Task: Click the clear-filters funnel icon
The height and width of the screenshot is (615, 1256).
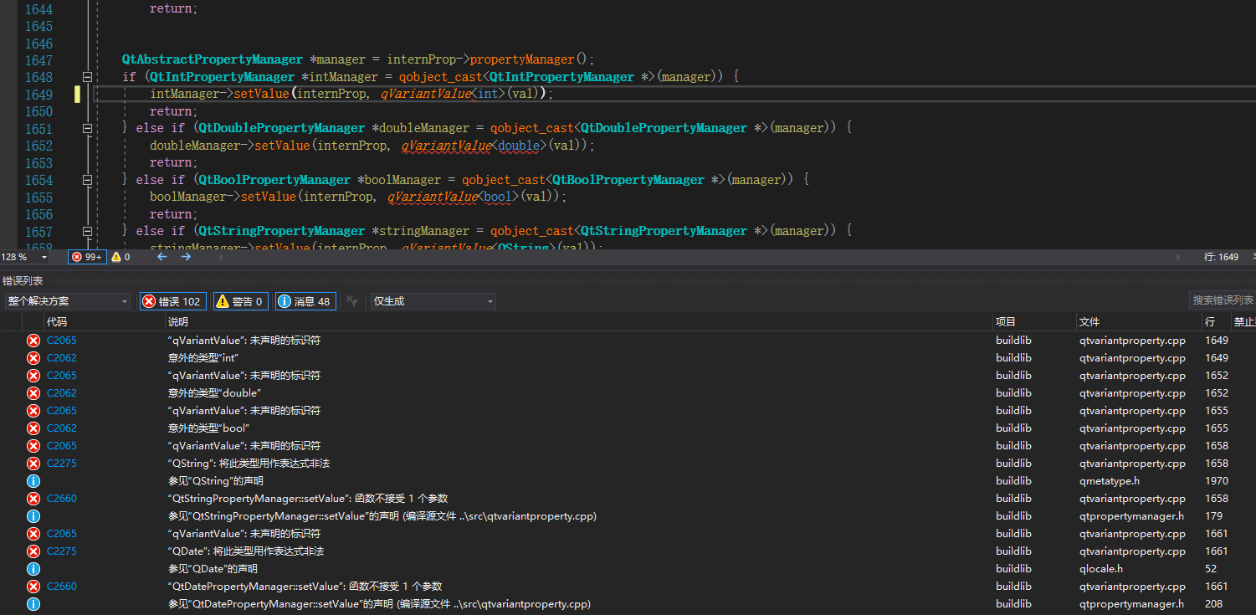Action: pos(352,301)
